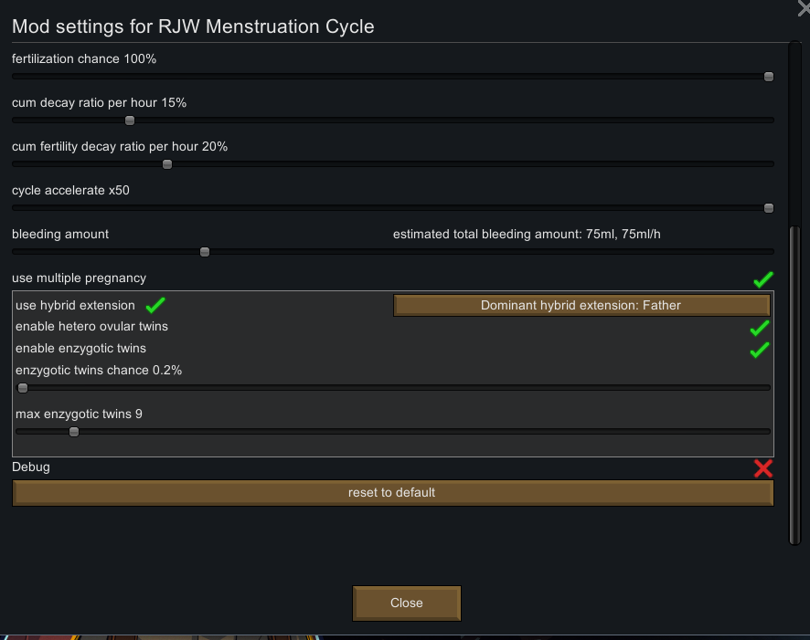Disable enable enzygotic twins checkmark
The height and width of the screenshot is (640, 810).
click(x=760, y=351)
